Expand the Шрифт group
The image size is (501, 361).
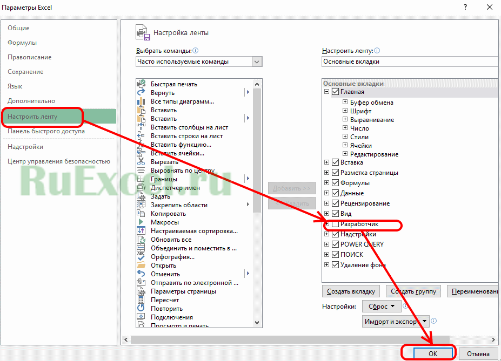tap(345, 110)
